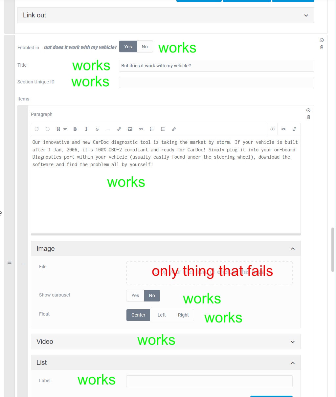Collapse the section using its circled chevron
336x397 pixels.
click(322, 40)
